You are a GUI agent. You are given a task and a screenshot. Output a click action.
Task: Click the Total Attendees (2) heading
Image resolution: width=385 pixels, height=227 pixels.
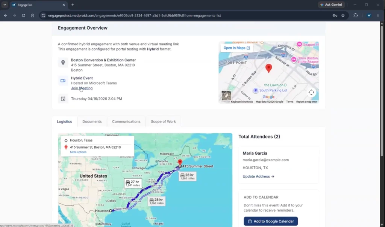tap(259, 137)
